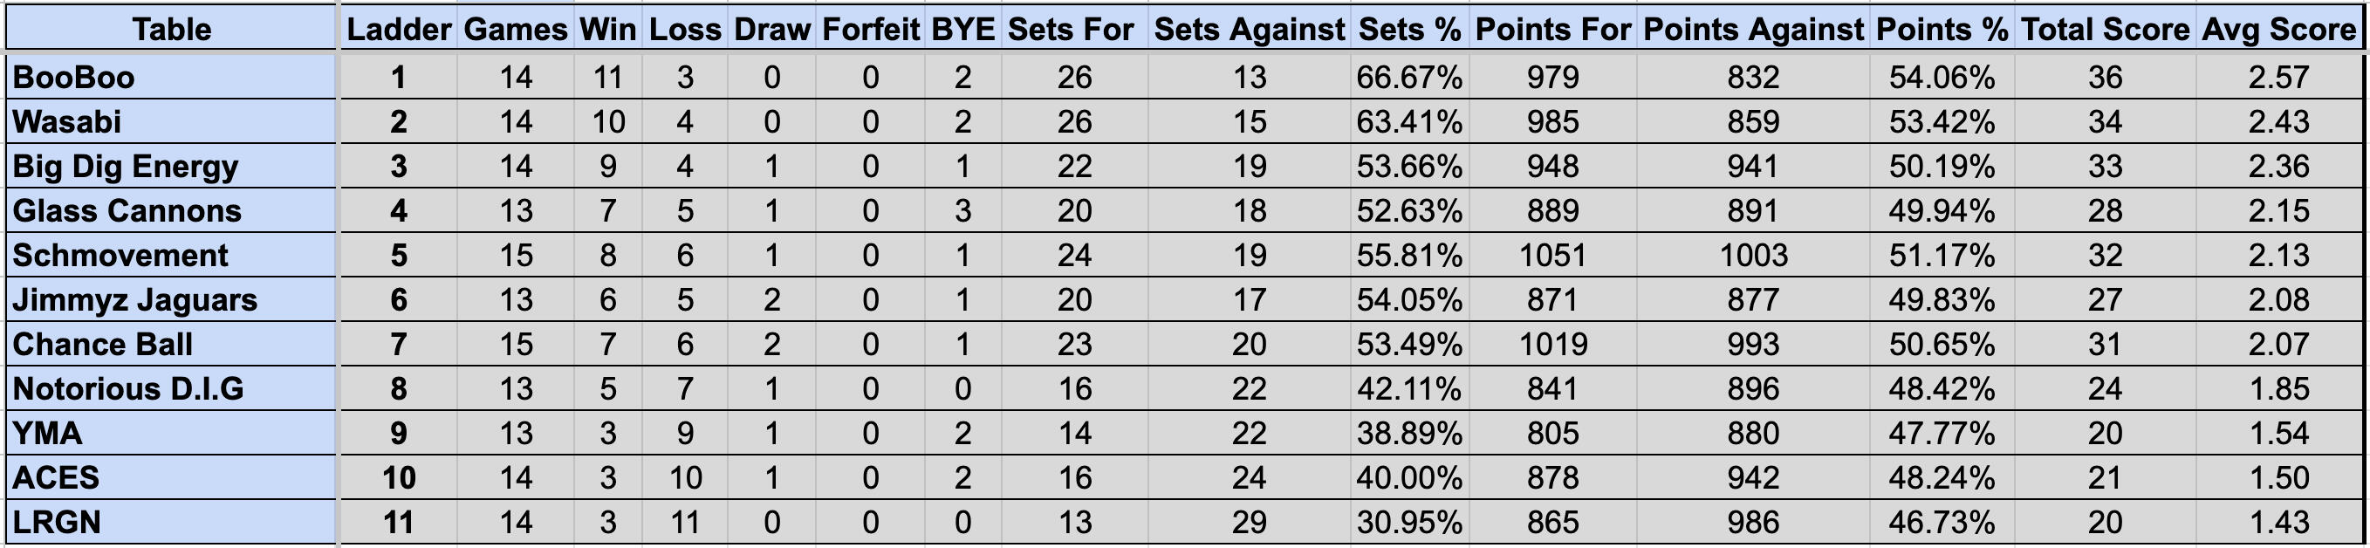The image size is (2370, 548).
Task: Select the Wasabi team name cell
Action: (171, 121)
